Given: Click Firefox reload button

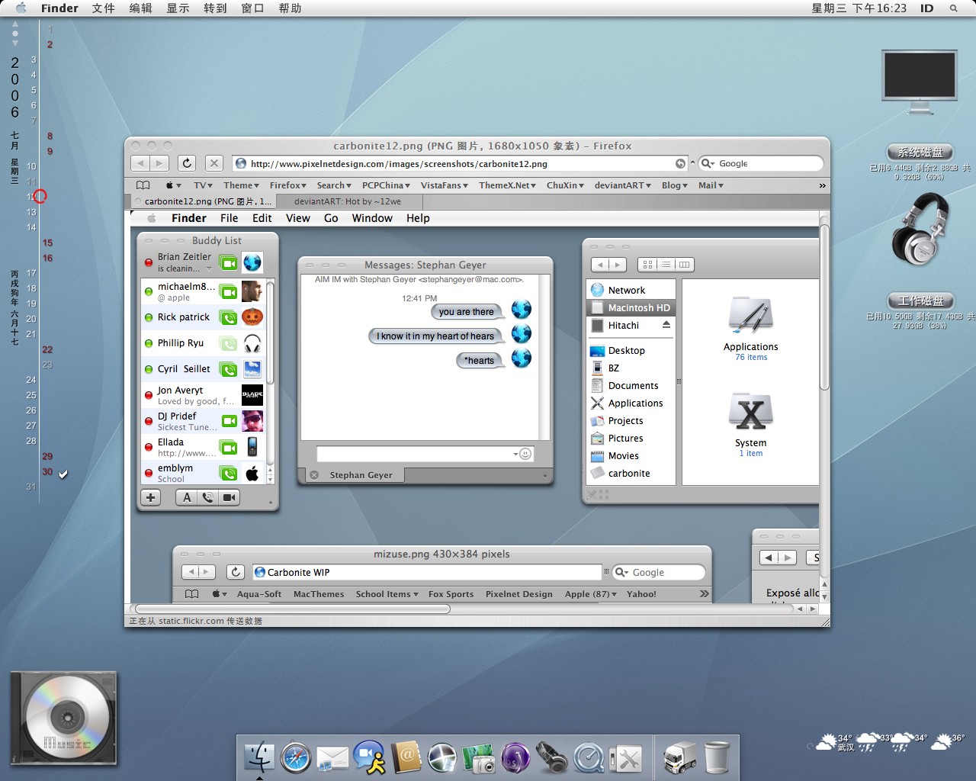Looking at the screenshot, I should (187, 162).
